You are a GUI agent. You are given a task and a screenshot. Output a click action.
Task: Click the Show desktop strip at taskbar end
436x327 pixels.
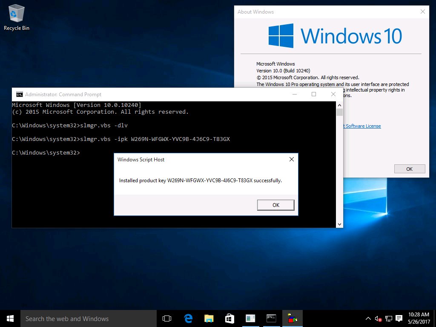(x=435, y=318)
